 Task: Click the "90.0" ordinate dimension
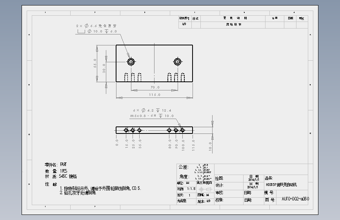[176, 144]
